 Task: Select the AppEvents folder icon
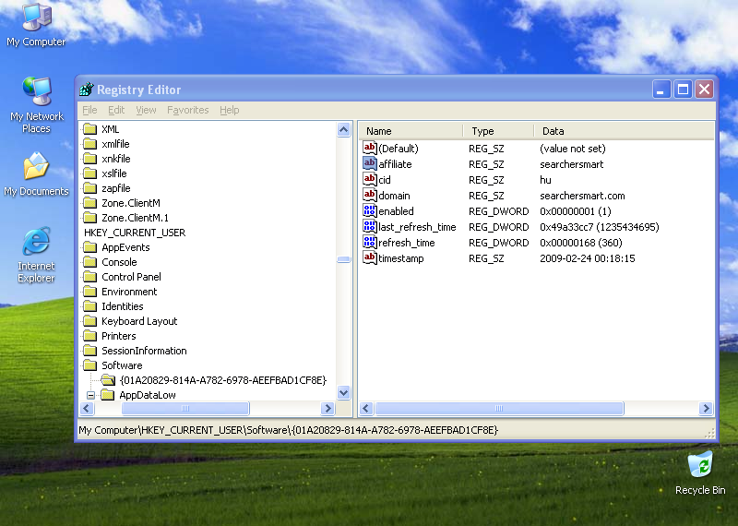point(89,247)
